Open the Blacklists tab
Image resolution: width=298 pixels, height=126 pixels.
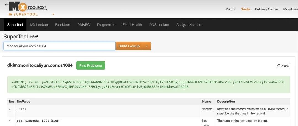[x=63, y=25]
